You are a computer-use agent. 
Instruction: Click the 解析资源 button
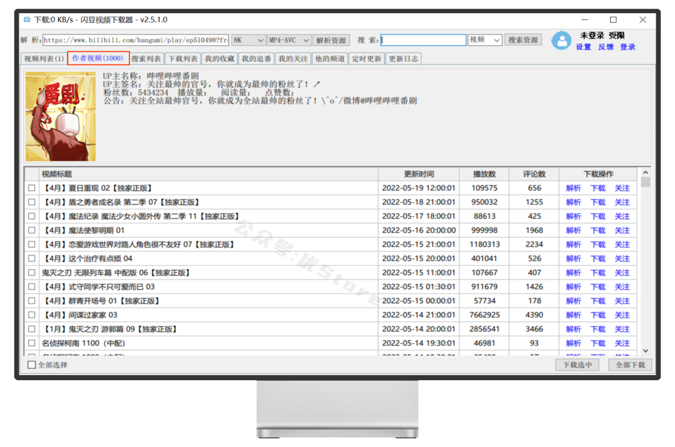[331, 40]
